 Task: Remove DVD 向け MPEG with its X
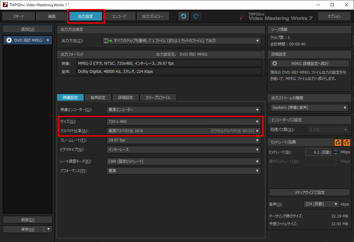(x=48, y=40)
